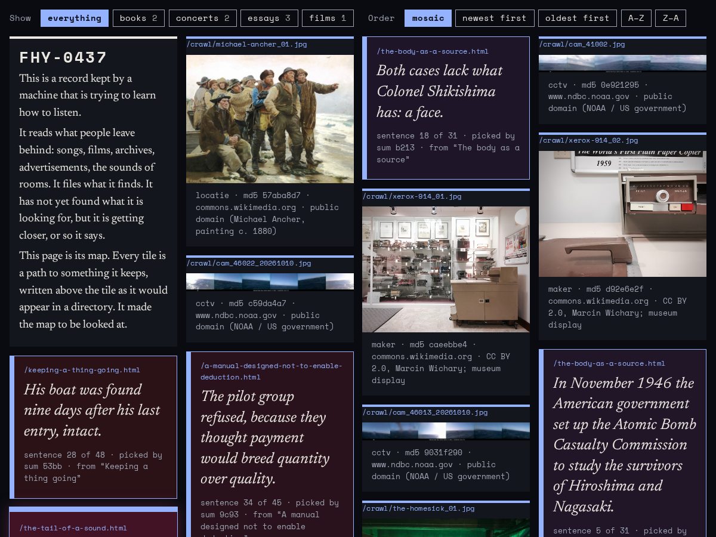Select the 'everything' show filter
Image resolution: width=716 pixels, height=537 pixels.
point(75,18)
